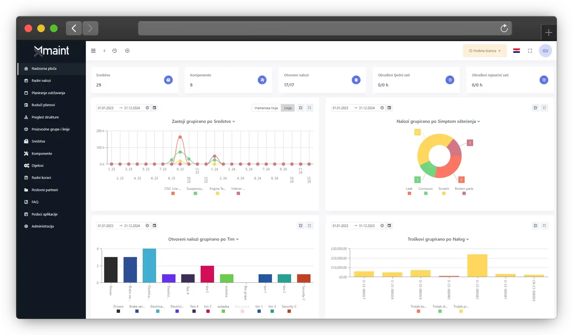Click the Probna licenca button

click(x=485, y=51)
